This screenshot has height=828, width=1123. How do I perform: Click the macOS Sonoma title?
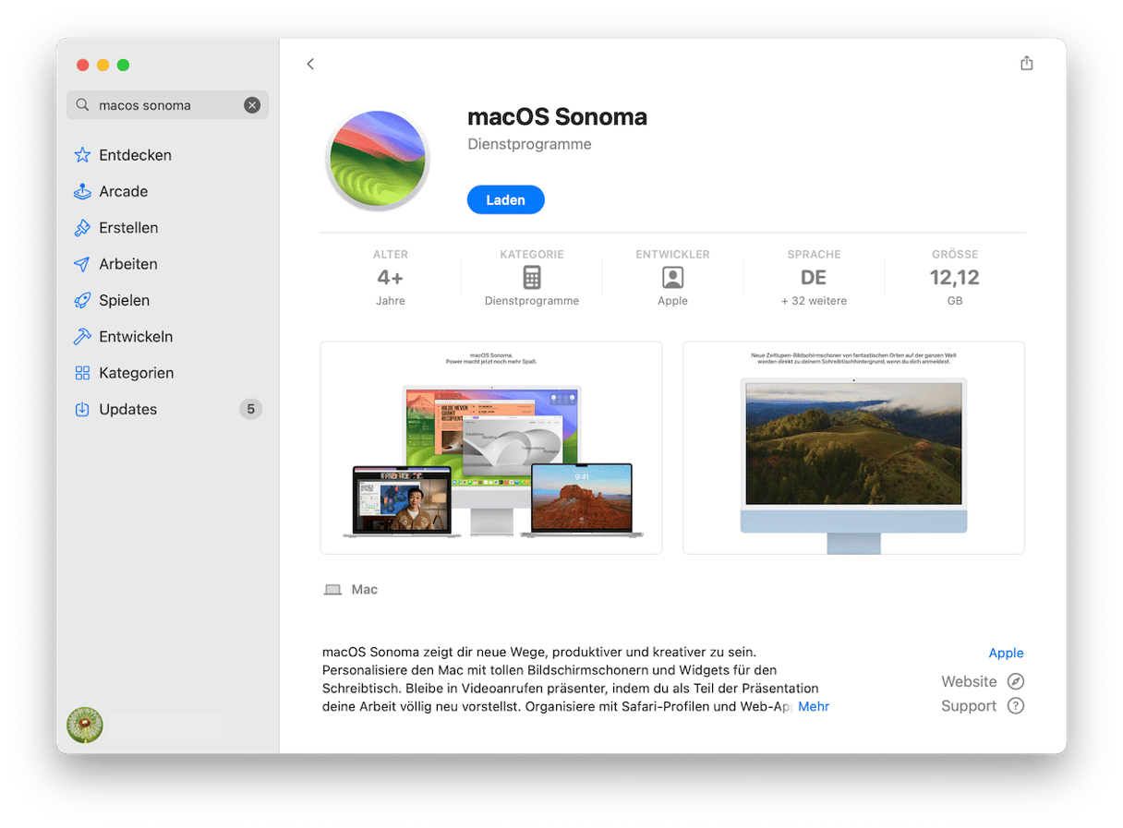click(x=557, y=117)
